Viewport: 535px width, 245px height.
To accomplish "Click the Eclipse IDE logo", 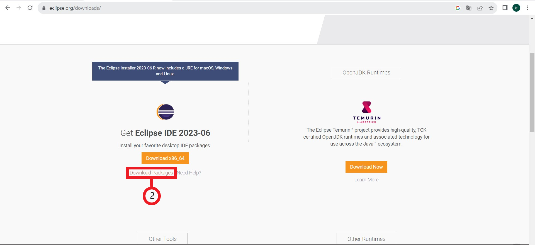I will (x=165, y=112).
